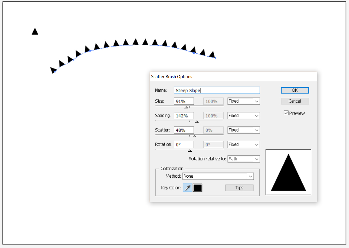The width and height of the screenshot is (349, 248).
Task: Click the Name field containing Steep Slope
Action: point(217,91)
